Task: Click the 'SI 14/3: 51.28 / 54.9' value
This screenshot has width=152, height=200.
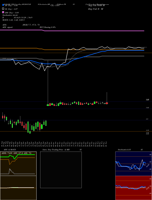Action: click(23, 18)
